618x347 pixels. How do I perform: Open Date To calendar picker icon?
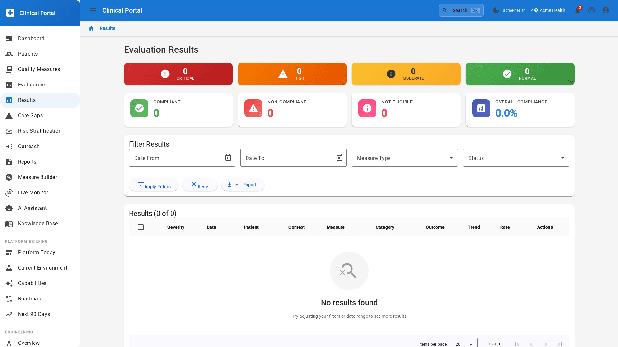click(x=340, y=158)
